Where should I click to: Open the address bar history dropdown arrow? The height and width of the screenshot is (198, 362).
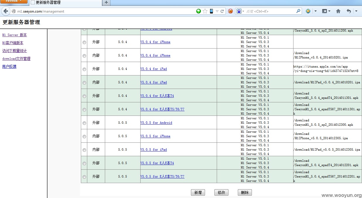217,11
